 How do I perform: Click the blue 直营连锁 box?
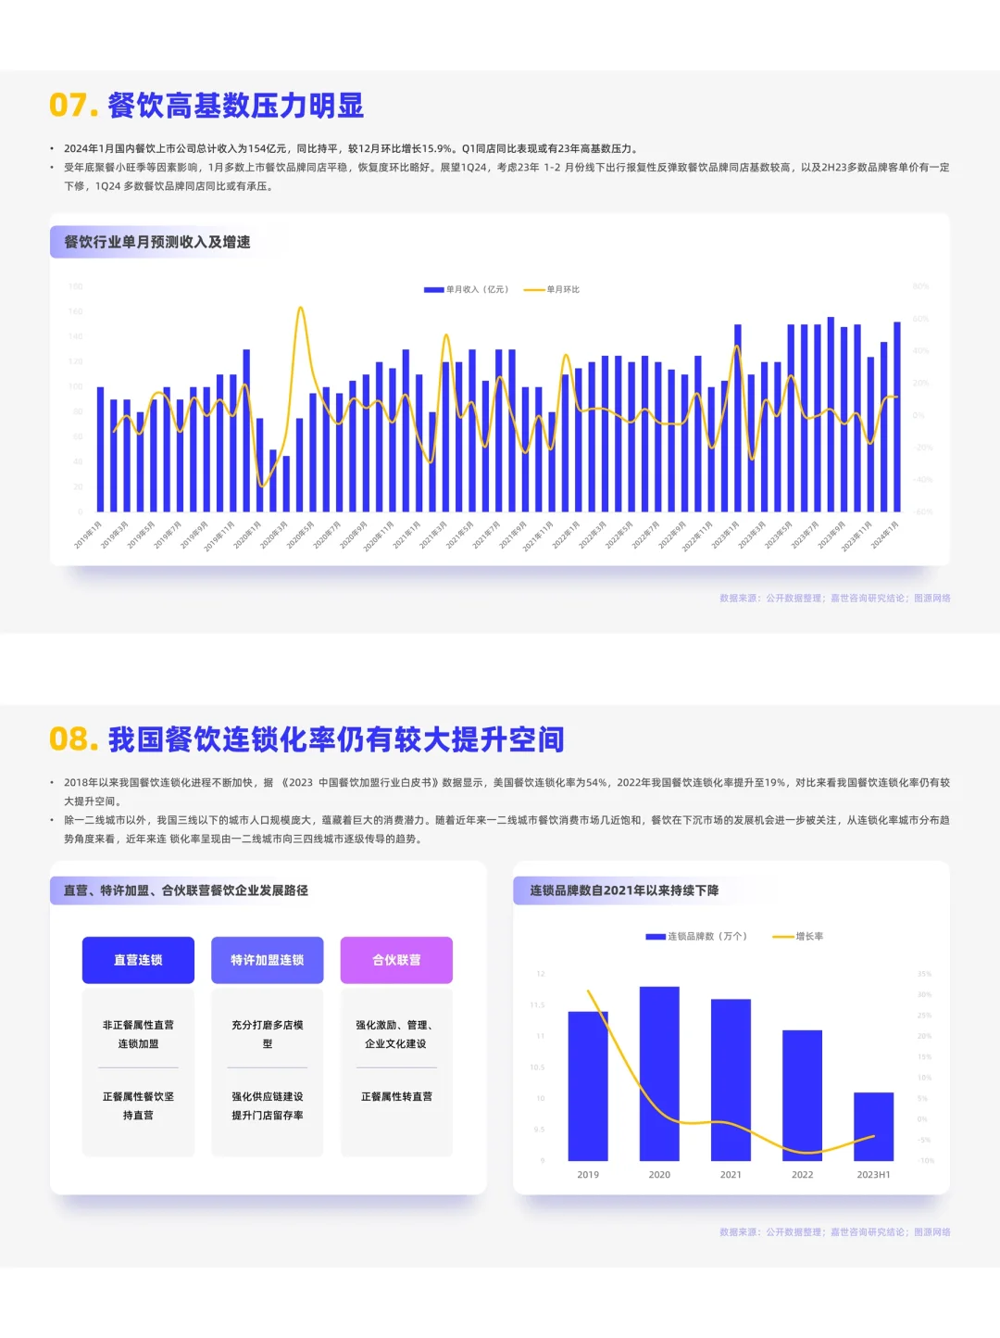[138, 960]
